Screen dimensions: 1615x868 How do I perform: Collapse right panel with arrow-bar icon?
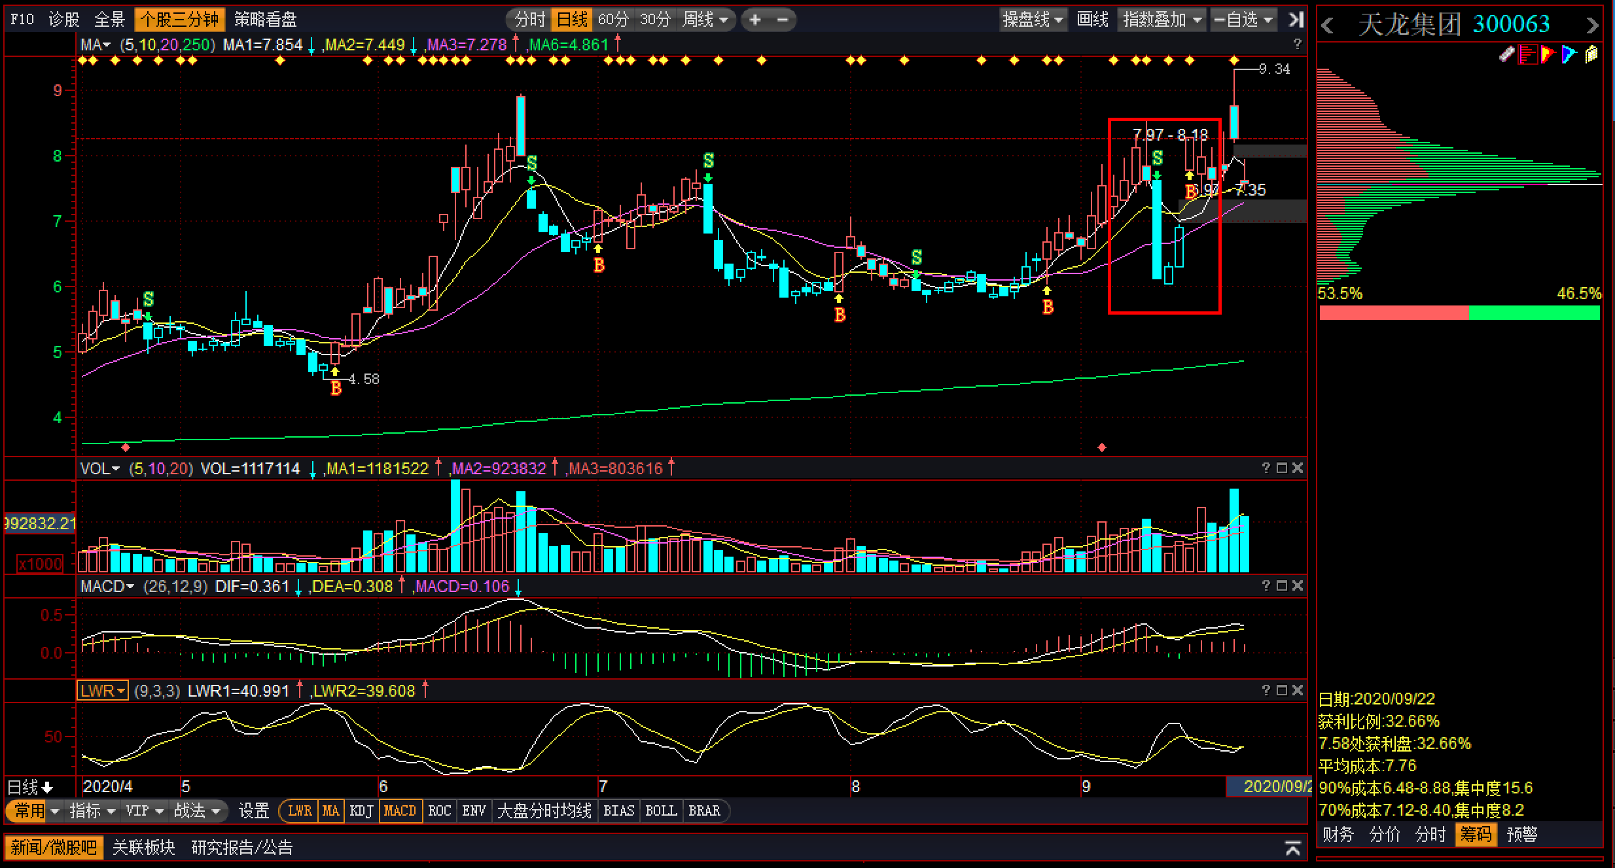click(x=1296, y=20)
